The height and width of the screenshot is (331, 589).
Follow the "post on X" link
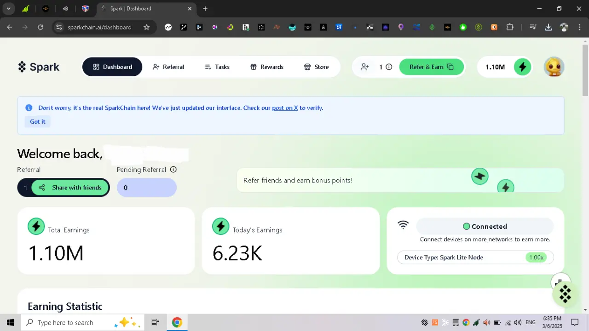click(285, 108)
